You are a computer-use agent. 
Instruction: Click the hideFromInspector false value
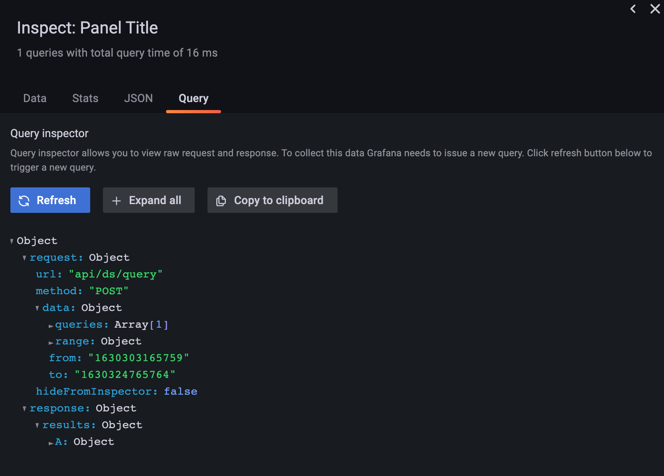[x=181, y=391]
